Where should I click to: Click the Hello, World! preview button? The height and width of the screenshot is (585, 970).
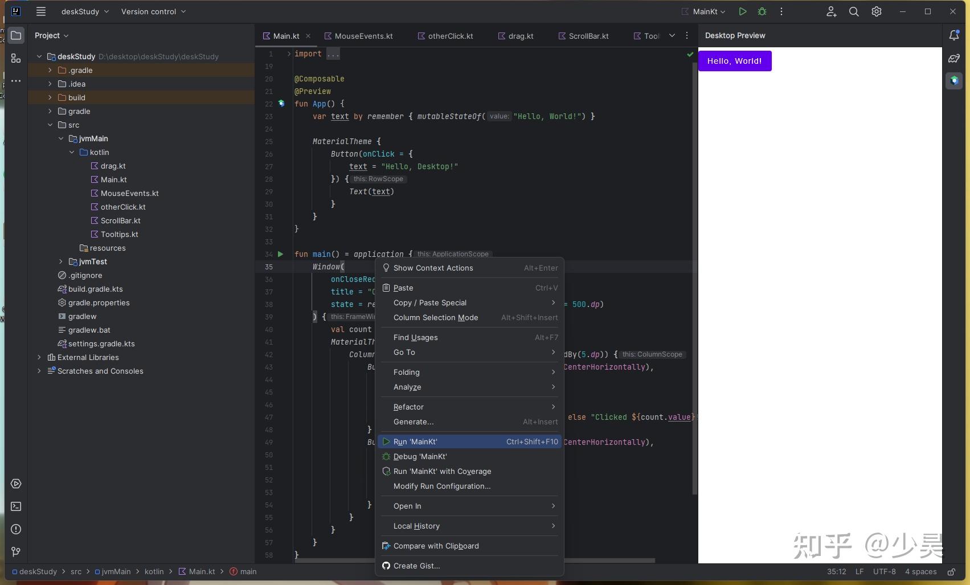click(734, 61)
